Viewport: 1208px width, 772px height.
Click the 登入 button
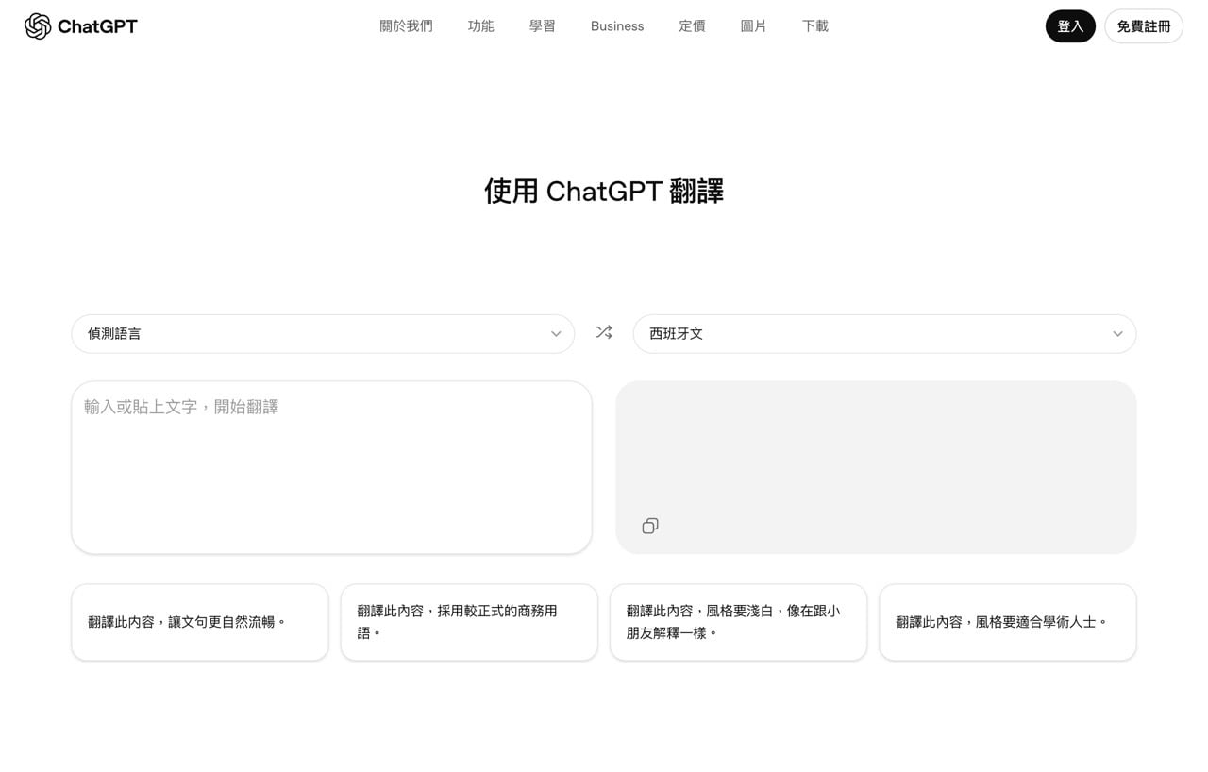[1069, 25]
